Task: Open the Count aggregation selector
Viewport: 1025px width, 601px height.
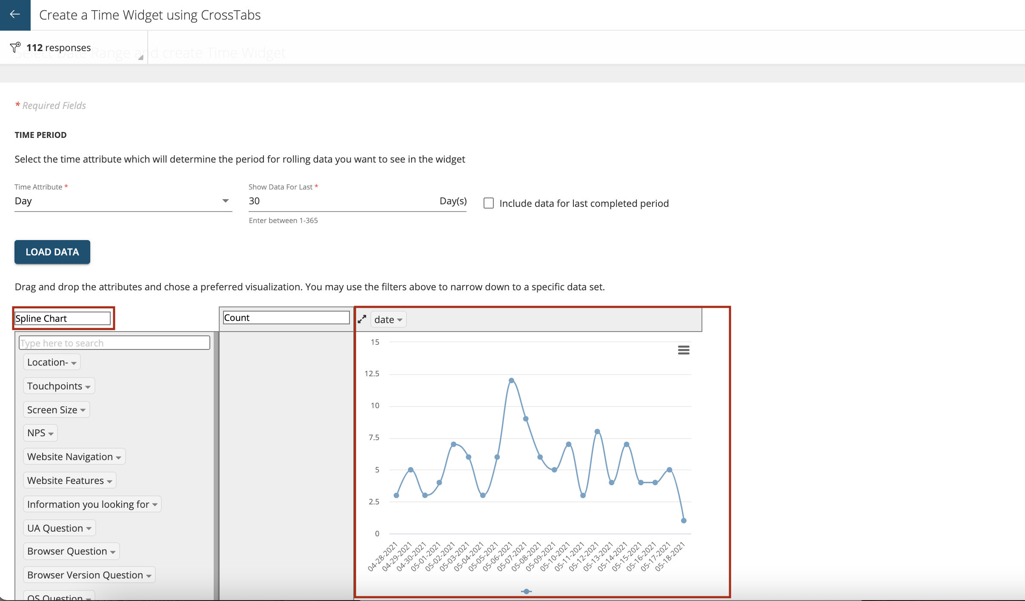Action: point(286,318)
